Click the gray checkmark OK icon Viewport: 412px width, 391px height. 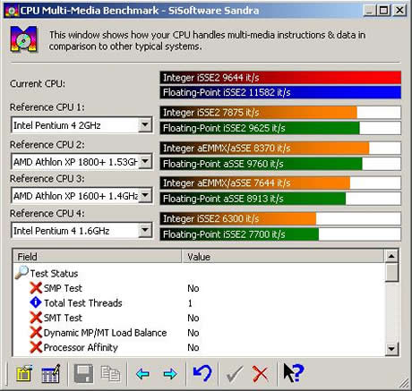click(x=235, y=373)
